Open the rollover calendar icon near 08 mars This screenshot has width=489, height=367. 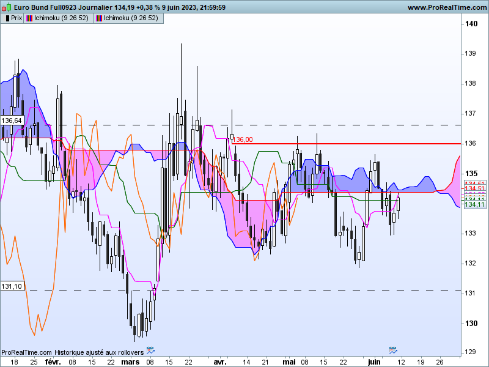click(x=150, y=350)
